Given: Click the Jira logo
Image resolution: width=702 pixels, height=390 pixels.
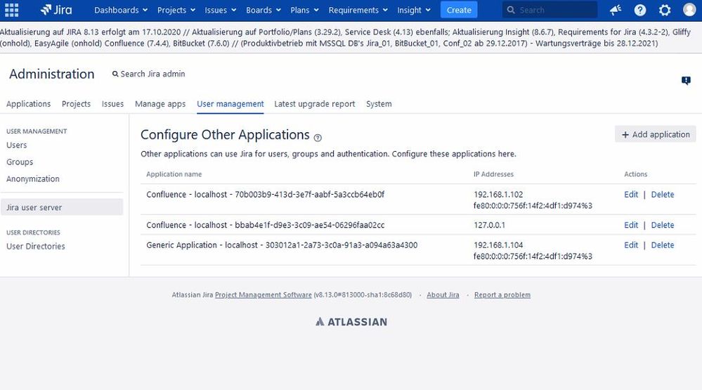Looking at the screenshot, I should point(56,10).
